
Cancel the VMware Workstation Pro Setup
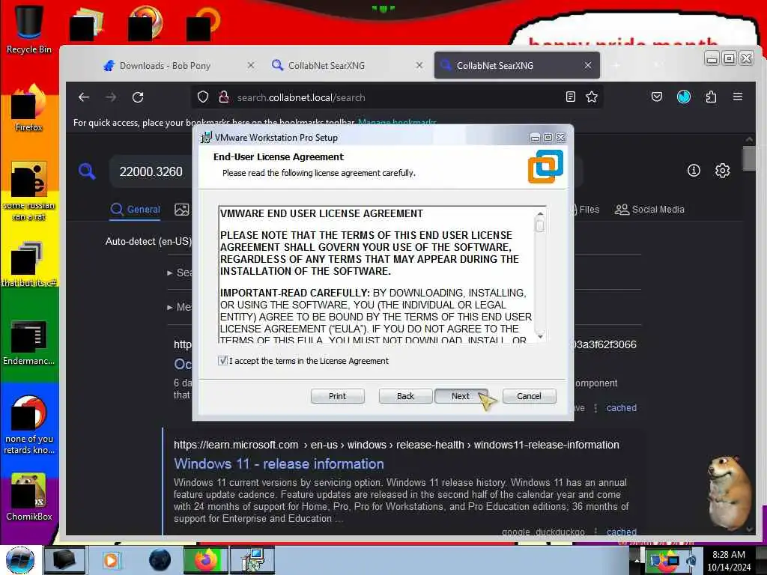pos(530,396)
